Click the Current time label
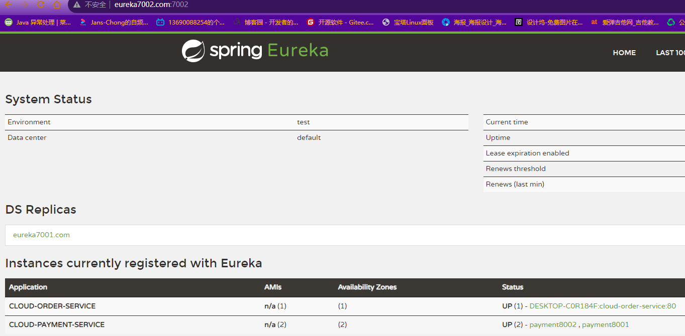 tap(507, 122)
